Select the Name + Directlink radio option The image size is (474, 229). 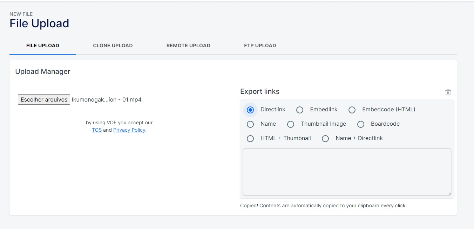coord(325,139)
